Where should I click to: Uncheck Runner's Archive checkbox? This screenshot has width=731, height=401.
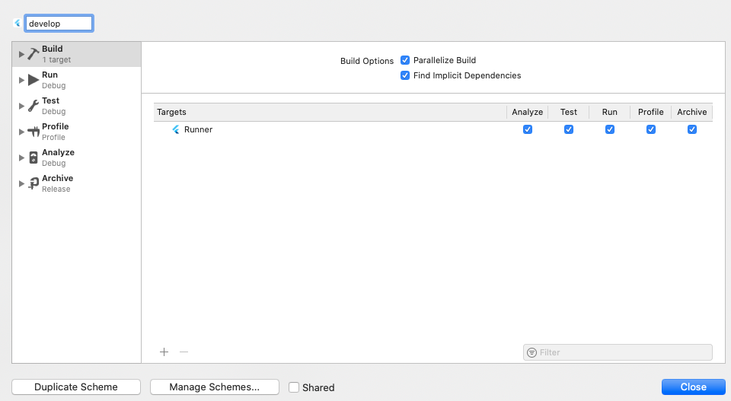tap(691, 129)
